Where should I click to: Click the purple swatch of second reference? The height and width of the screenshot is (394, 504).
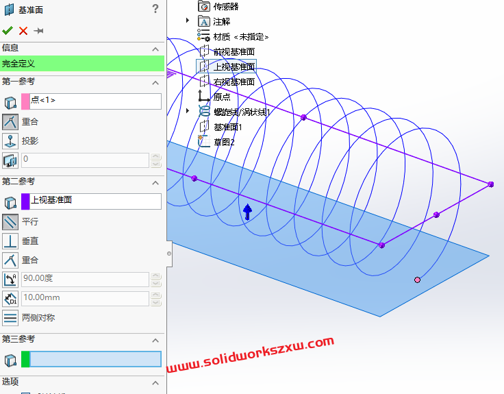pyautogui.click(x=25, y=201)
